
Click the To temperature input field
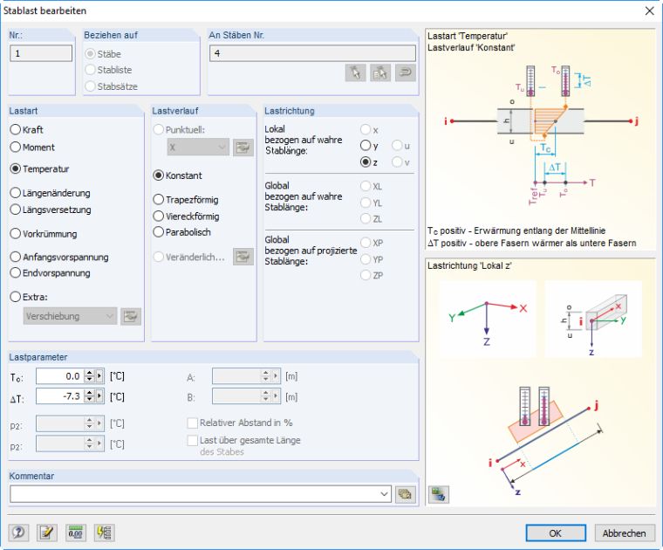[60, 376]
